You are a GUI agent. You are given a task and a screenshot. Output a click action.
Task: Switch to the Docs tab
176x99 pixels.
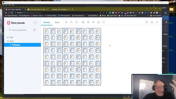coord(57,22)
